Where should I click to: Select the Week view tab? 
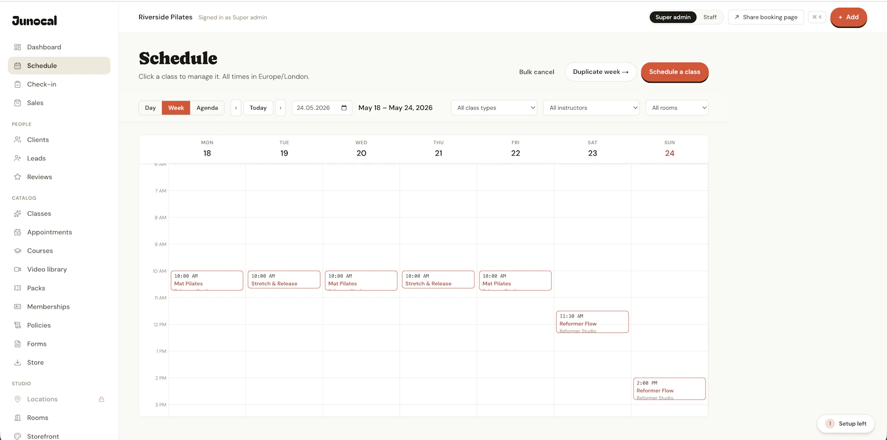[x=176, y=108]
